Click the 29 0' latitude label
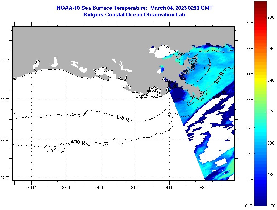This screenshot has height=210, width=277. coord(4,100)
